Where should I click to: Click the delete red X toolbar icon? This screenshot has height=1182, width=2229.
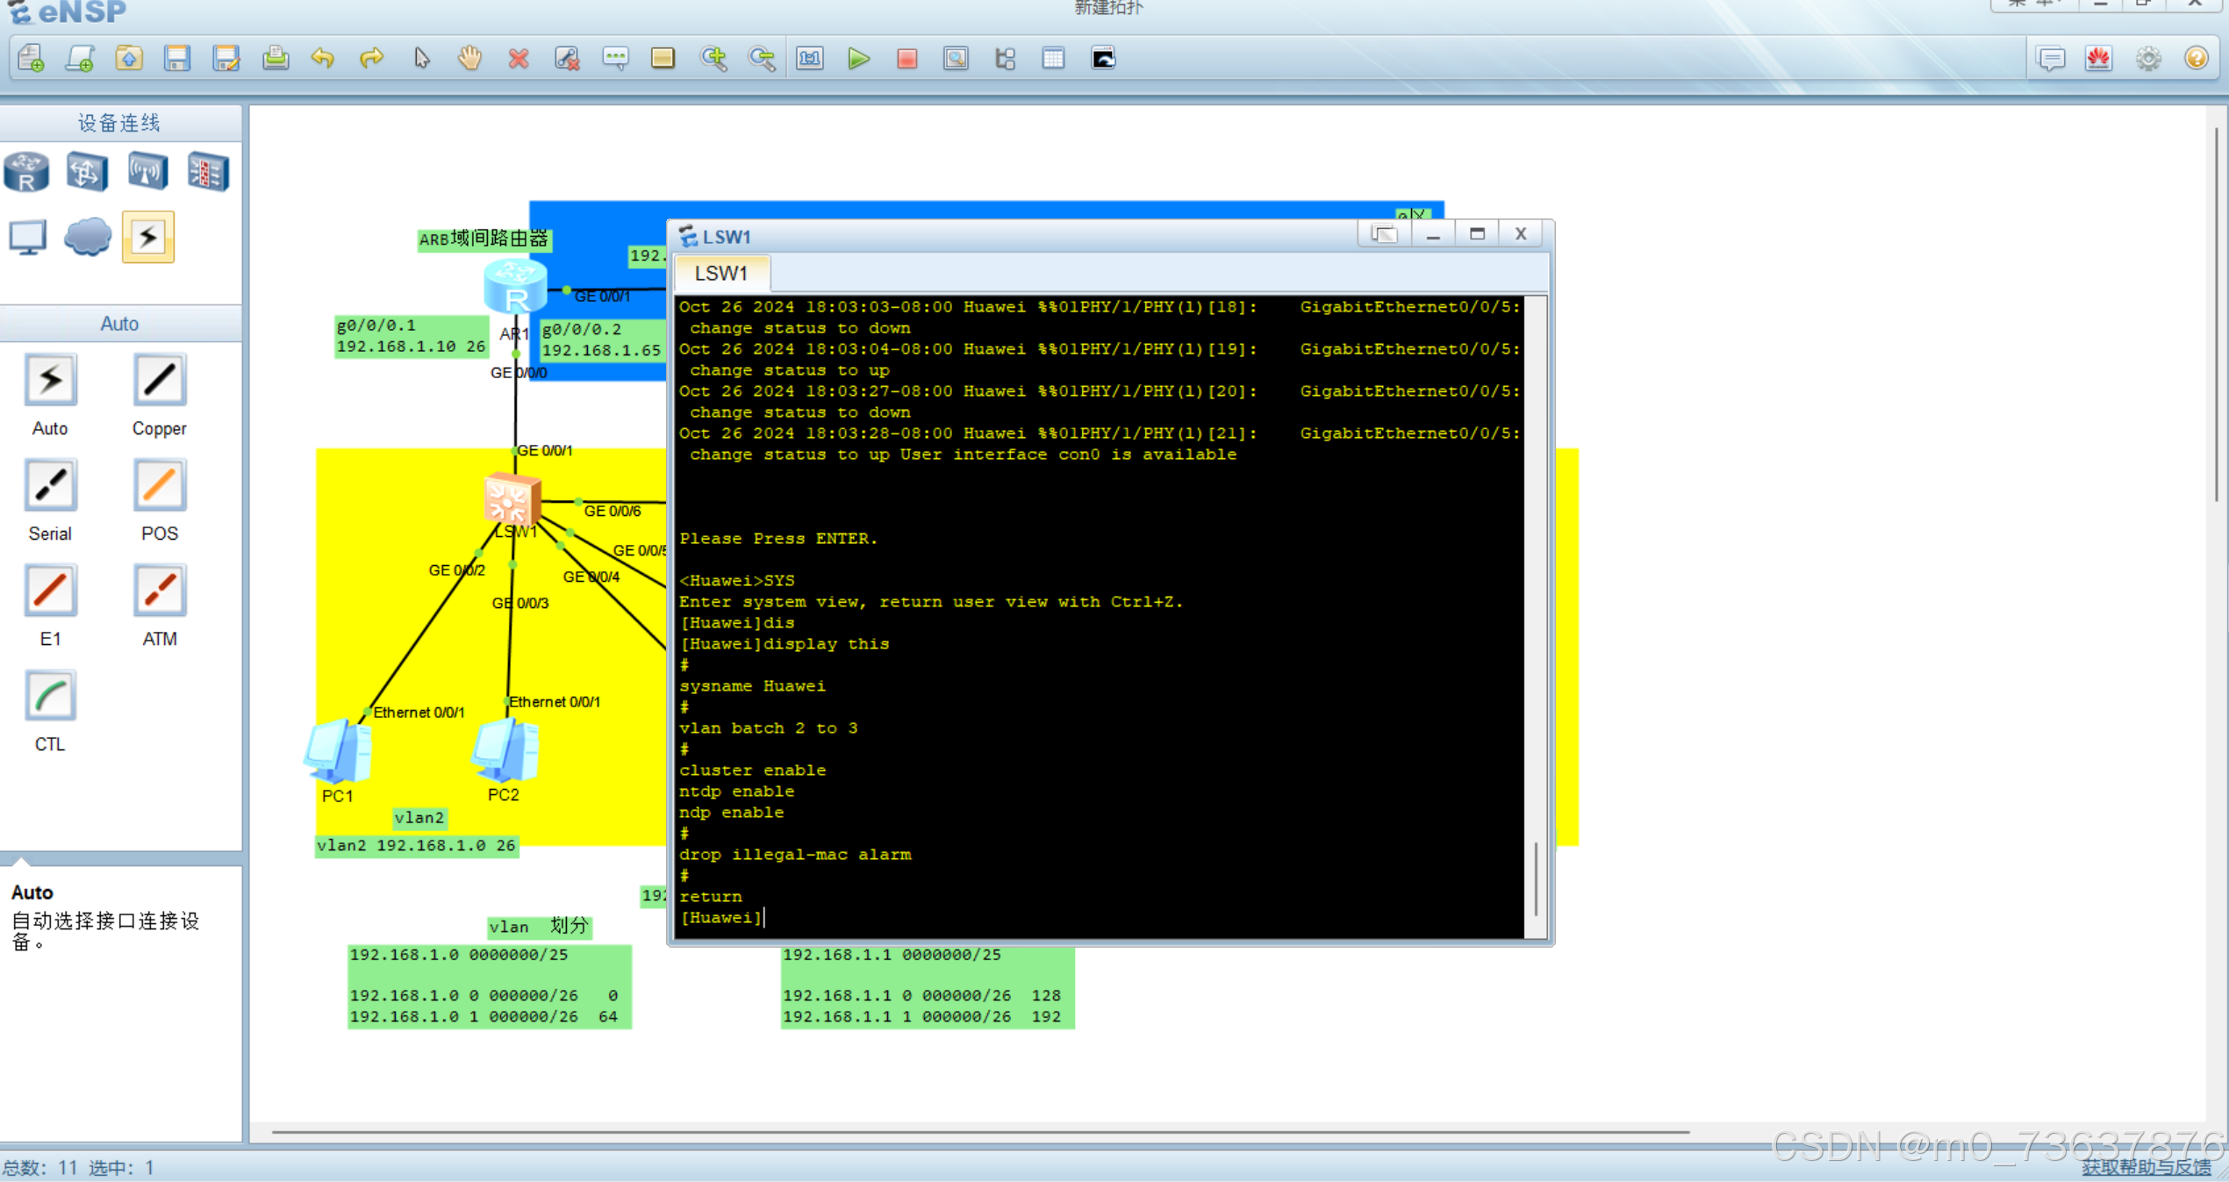pos(519,59)
